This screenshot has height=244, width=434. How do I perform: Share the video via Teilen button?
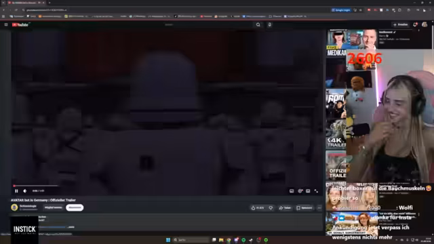(x=285, y=208)
